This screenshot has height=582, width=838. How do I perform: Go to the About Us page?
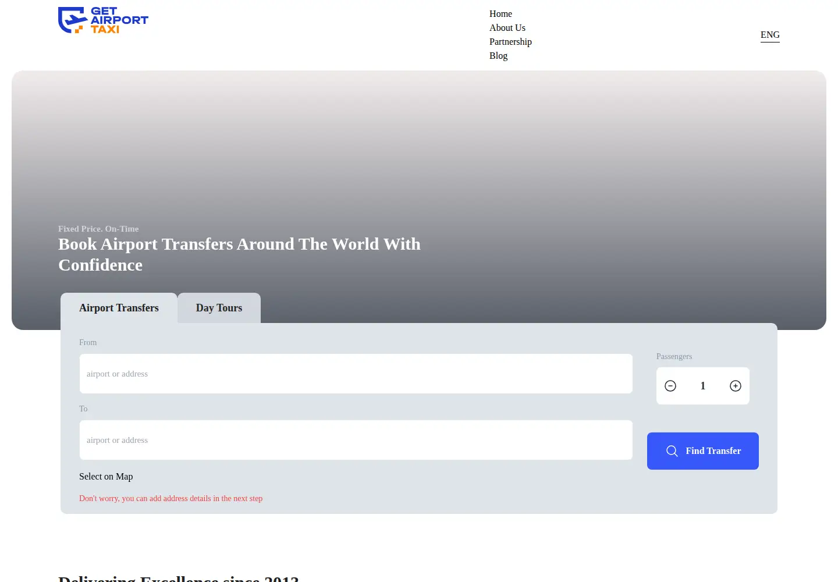click(507, 28)
